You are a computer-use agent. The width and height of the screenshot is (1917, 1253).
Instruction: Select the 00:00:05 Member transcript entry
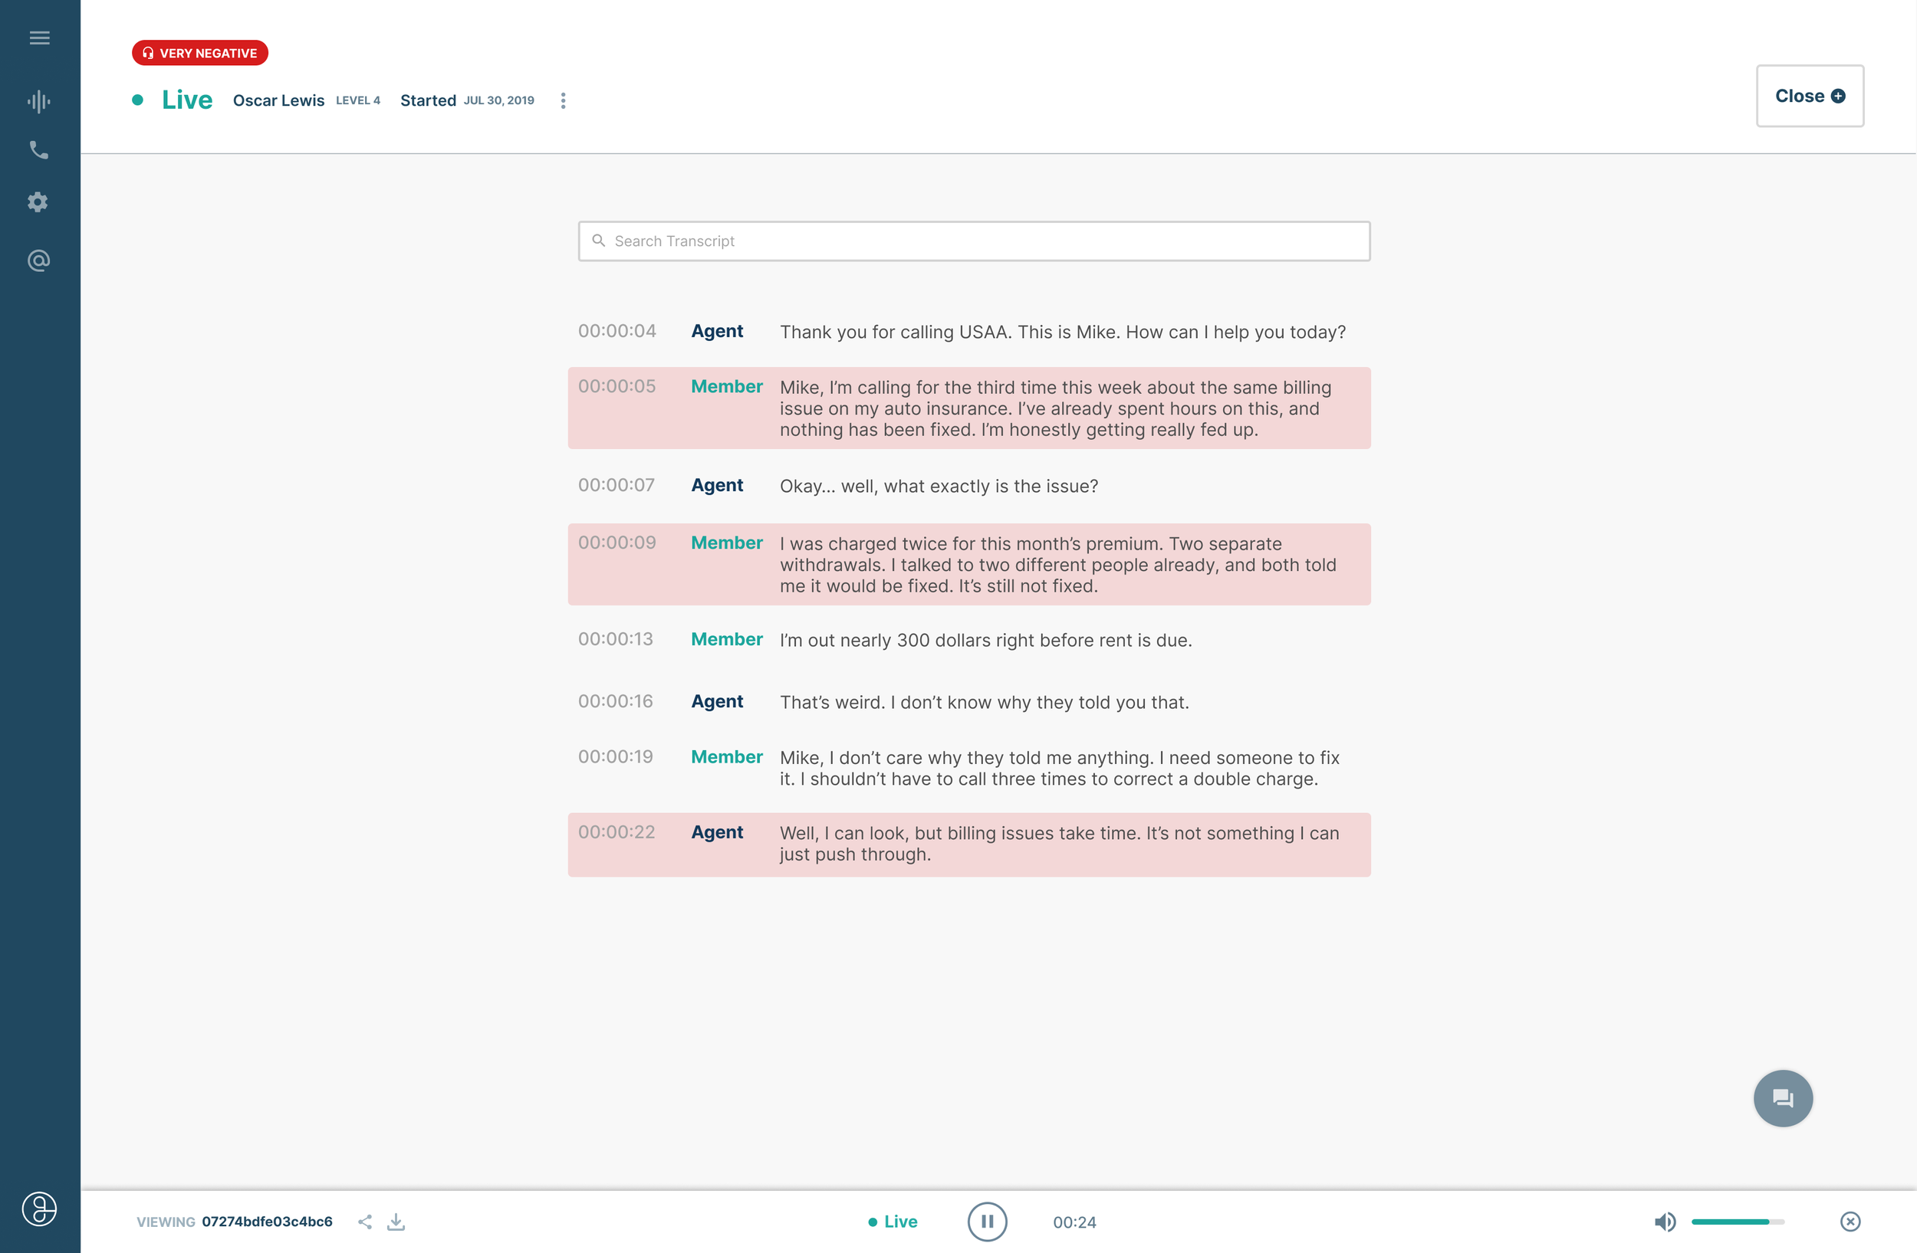pos(969,408)
